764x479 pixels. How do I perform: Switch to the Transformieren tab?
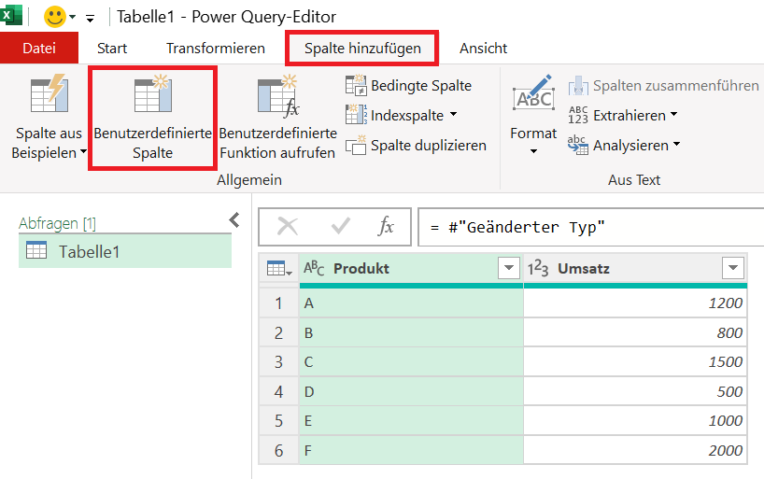216,49
